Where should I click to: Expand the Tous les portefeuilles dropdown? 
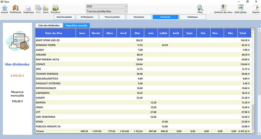click(107, 11)
